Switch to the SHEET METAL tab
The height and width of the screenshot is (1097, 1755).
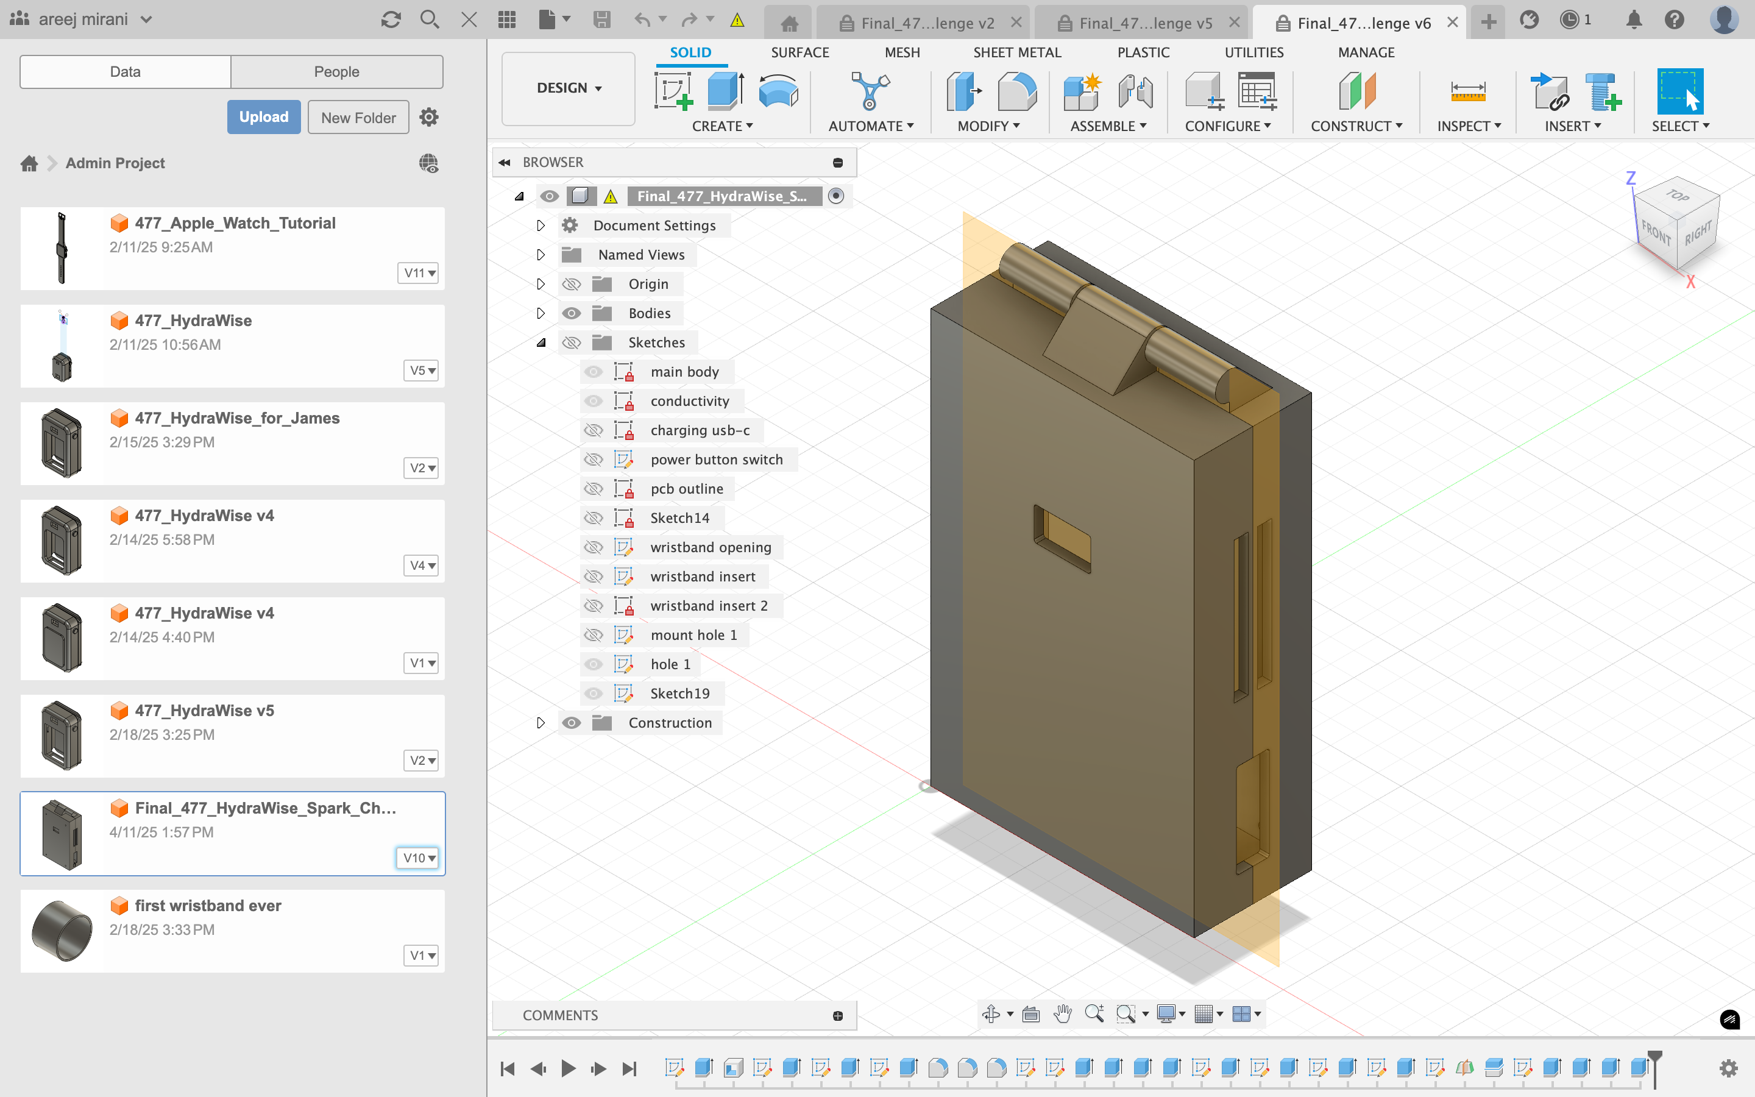click(1016, 52)
